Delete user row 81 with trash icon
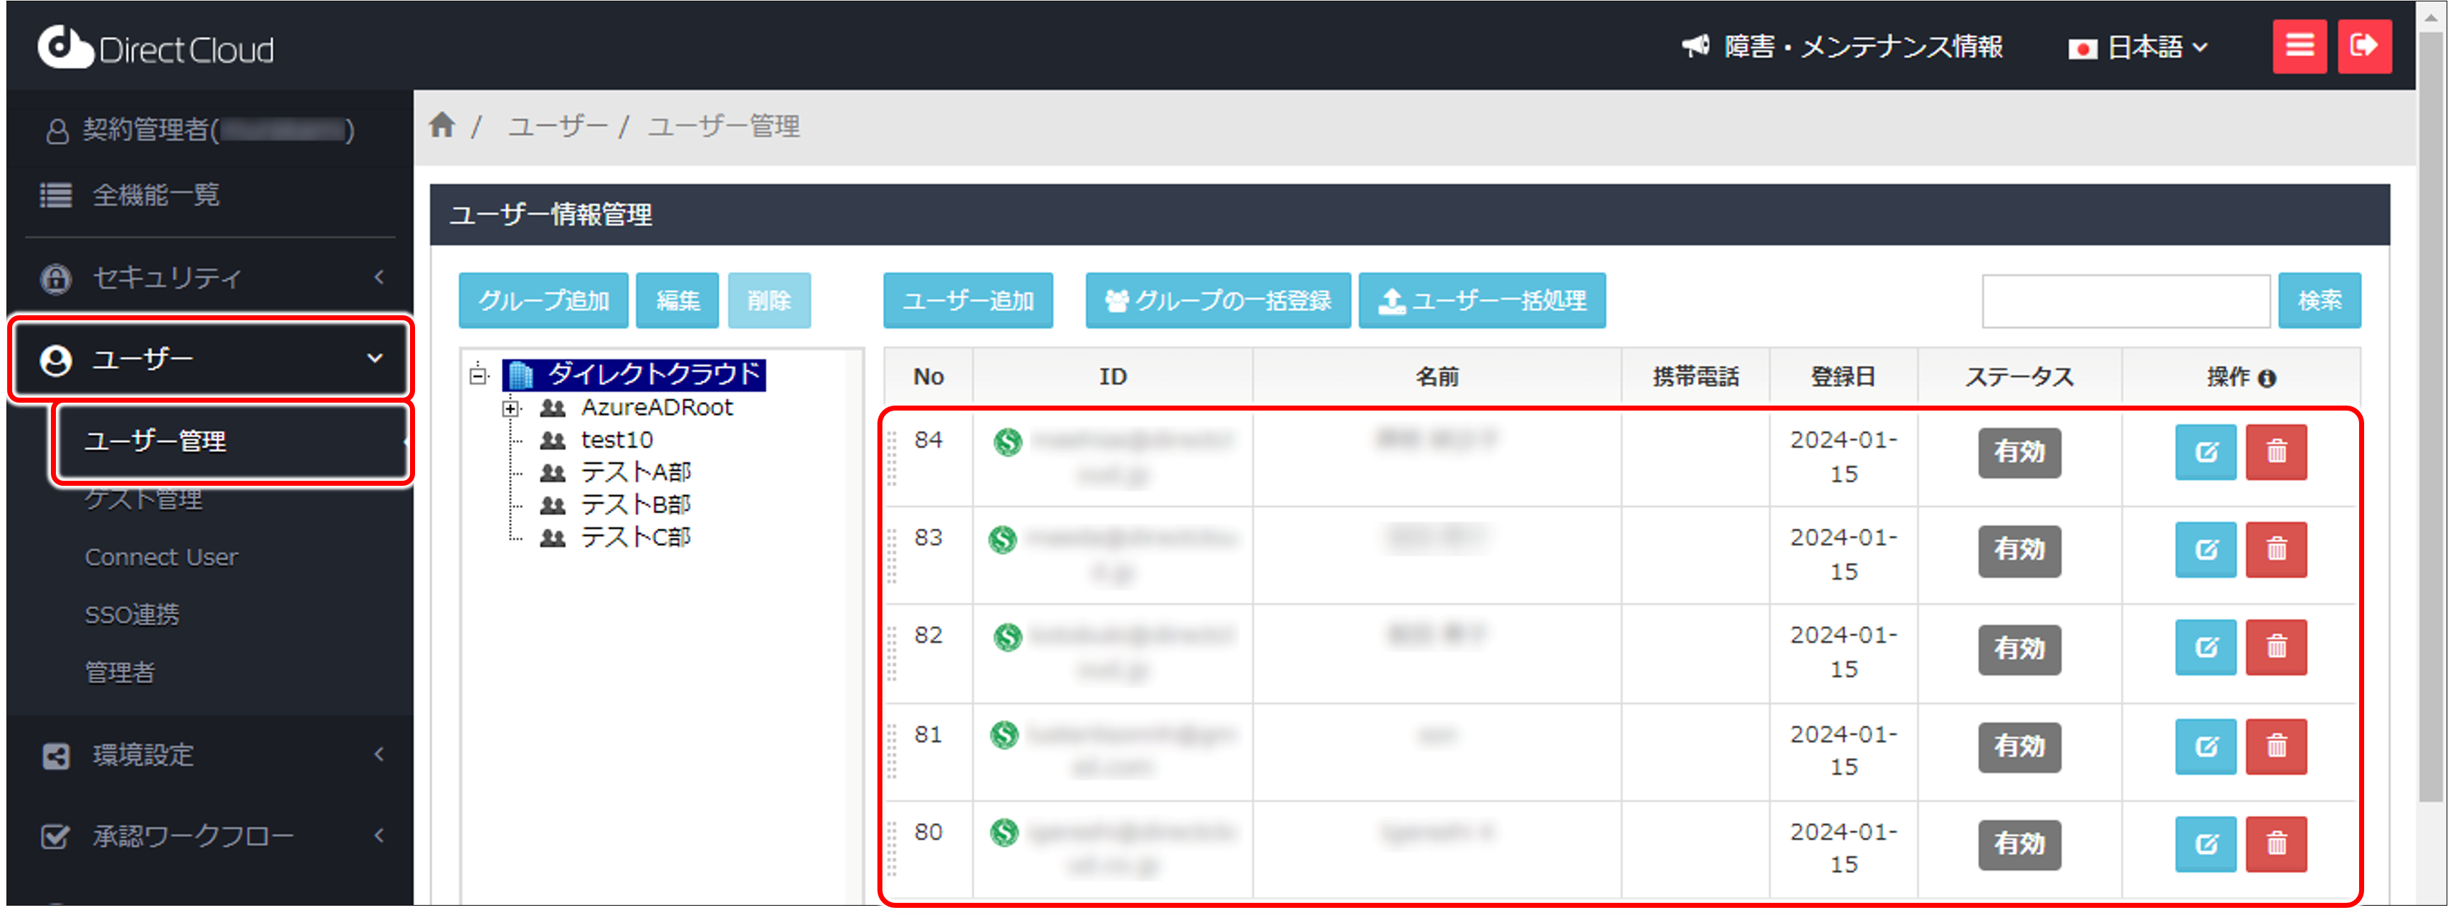This screenshot has height=915, width=2448. [x=2276, y=747]
